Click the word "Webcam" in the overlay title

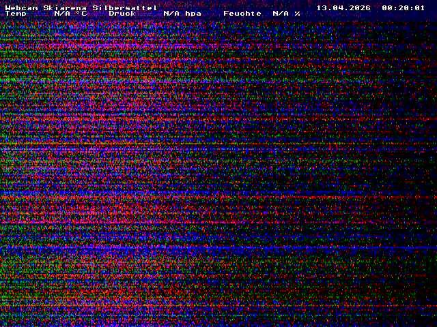click(21, 7)
